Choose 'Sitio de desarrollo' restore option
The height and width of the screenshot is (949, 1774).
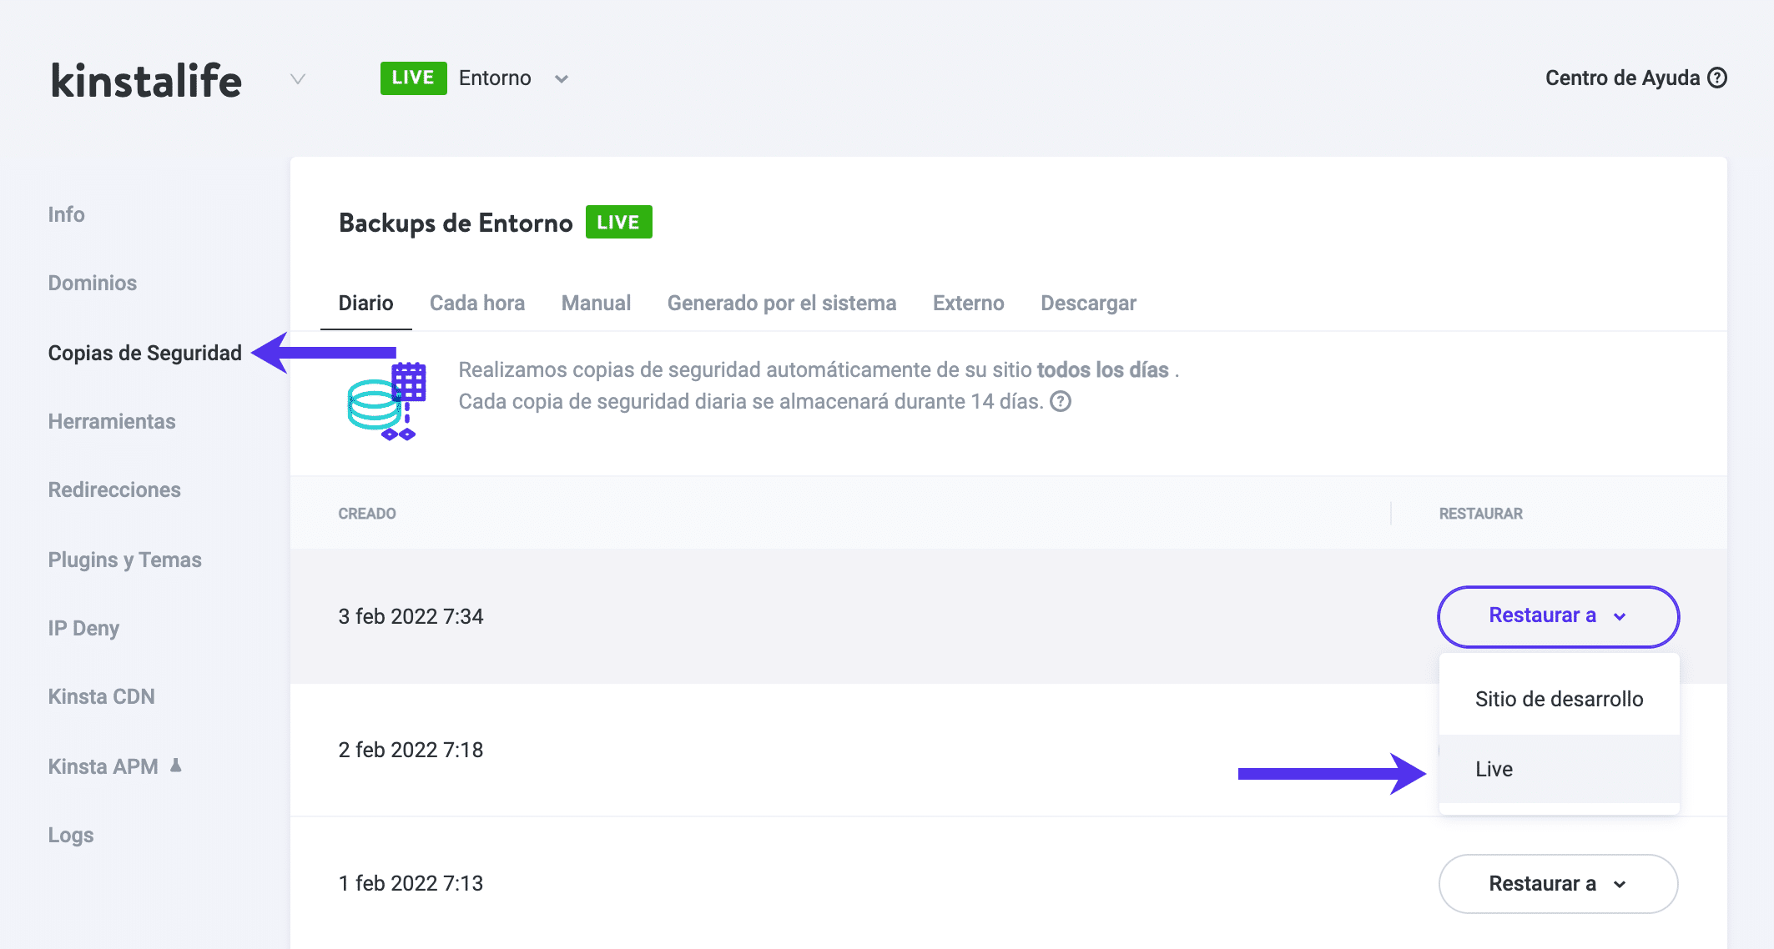pyautogui.click(x=1559, y=699)
